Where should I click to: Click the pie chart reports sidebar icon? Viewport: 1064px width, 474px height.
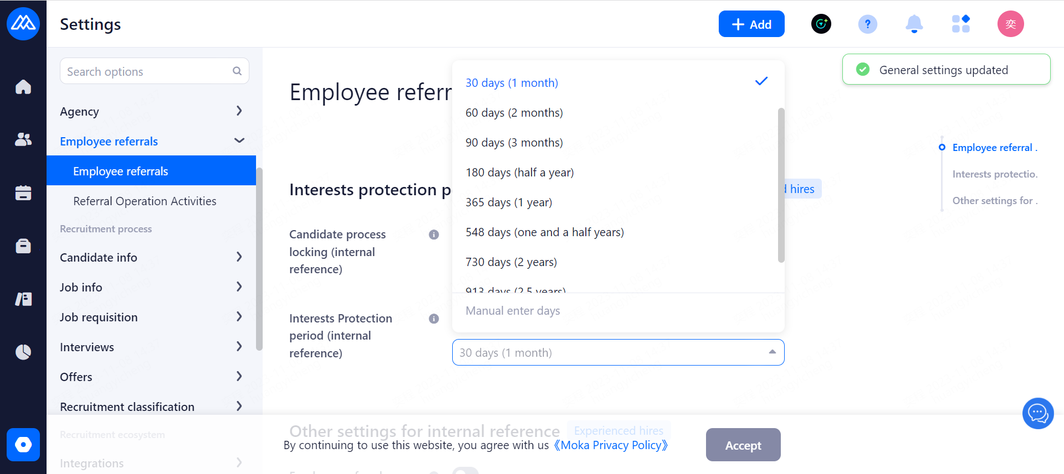point(23,352)
